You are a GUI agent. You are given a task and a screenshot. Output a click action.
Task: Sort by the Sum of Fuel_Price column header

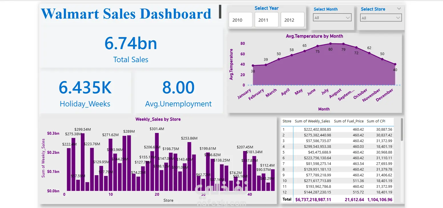[x=349, y=121]
